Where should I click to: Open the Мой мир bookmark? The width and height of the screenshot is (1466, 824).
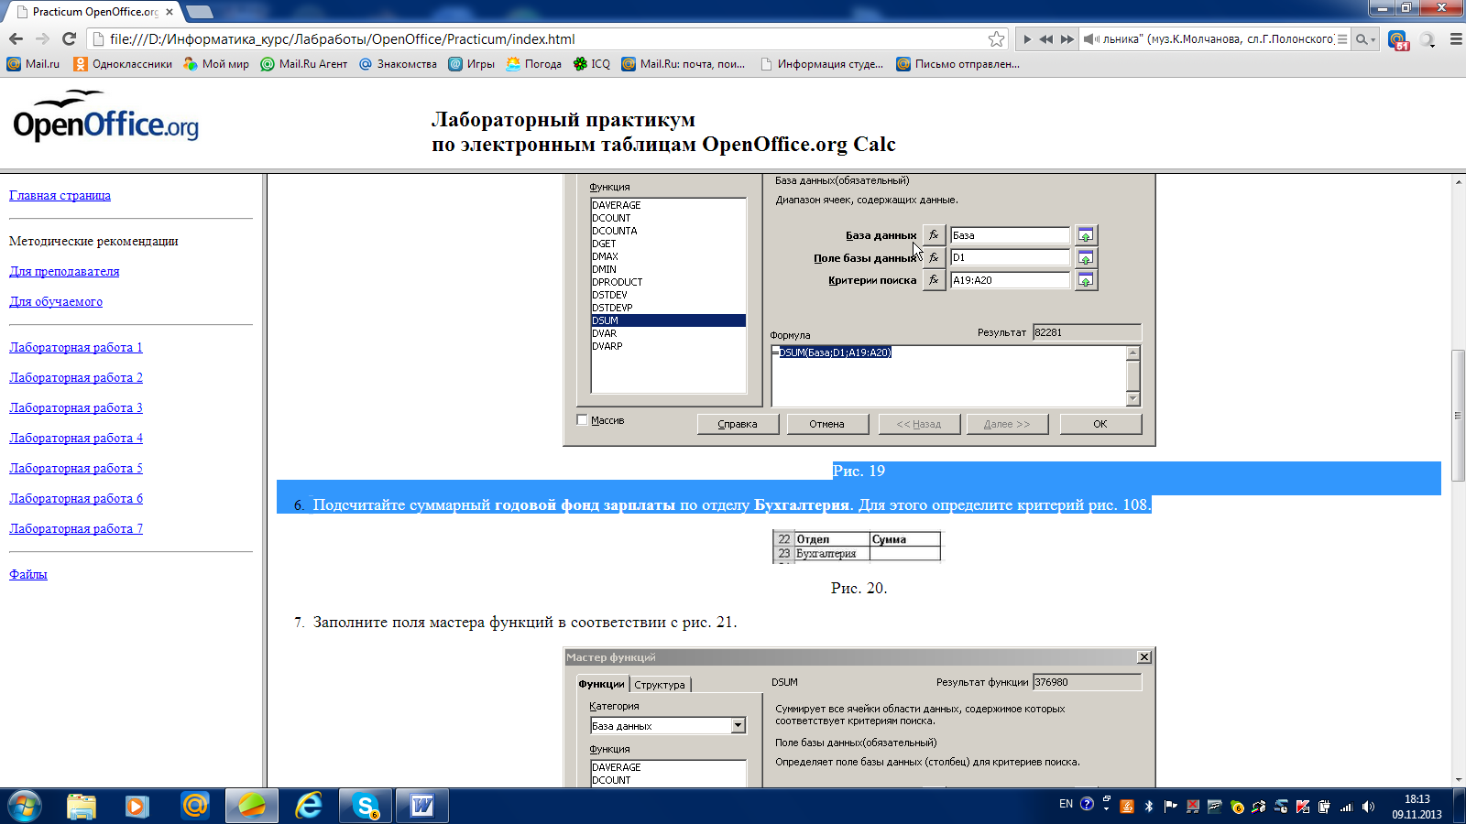[216, 64]
